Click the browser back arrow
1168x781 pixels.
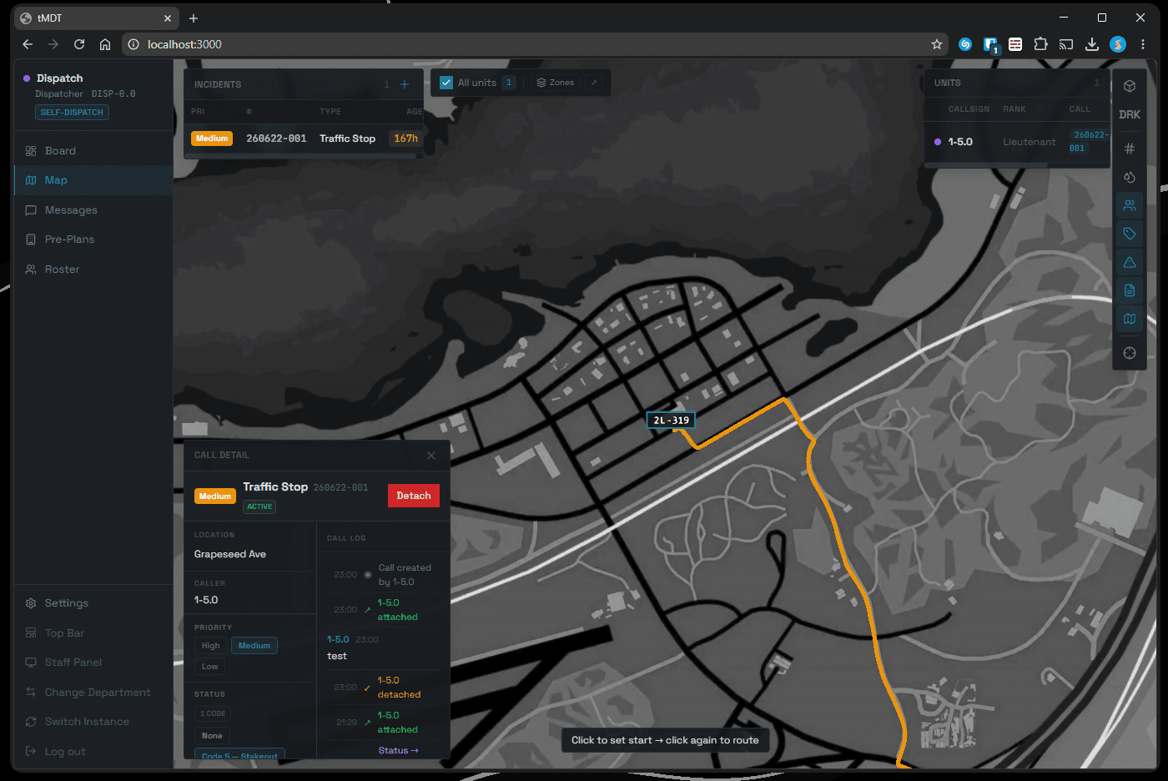pyautogui.click(x=28, y=44)
